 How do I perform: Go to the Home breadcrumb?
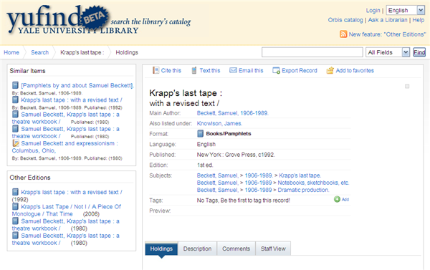11,52
